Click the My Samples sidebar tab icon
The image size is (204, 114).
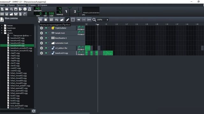(2, 20)
